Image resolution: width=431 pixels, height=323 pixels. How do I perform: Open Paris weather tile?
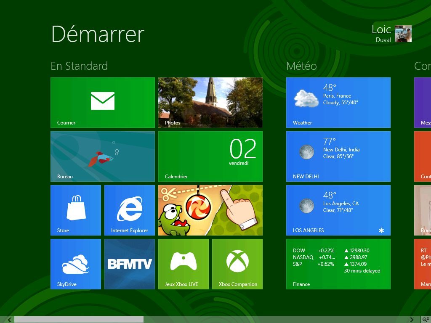[338, 102]
